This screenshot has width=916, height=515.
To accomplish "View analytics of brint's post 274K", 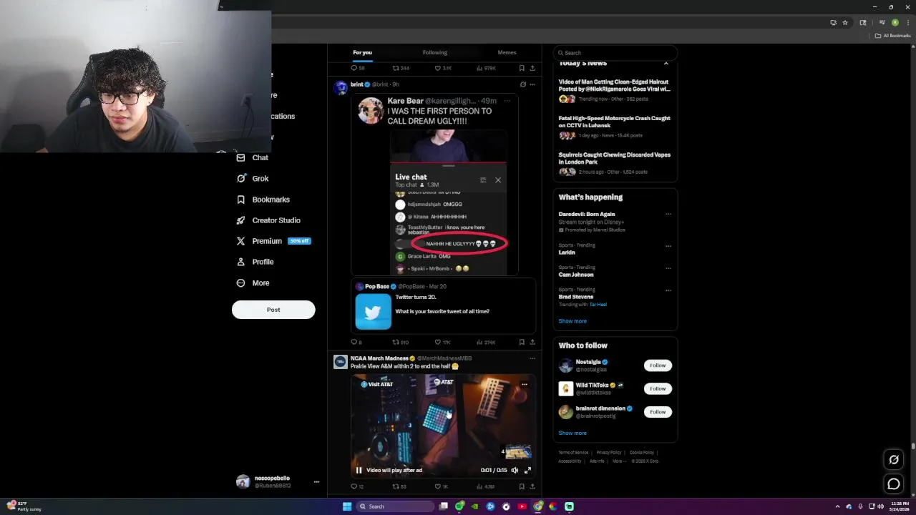I will pyautogui.click(x=486, y=343).
